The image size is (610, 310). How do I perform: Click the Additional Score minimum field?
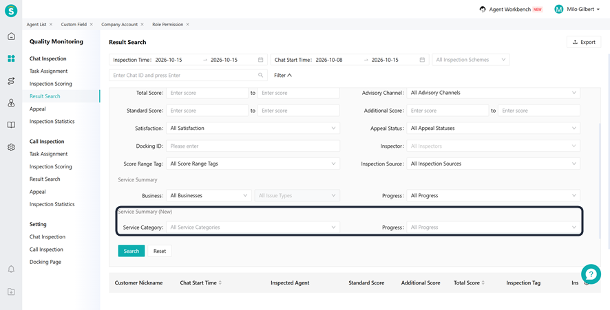448,111
